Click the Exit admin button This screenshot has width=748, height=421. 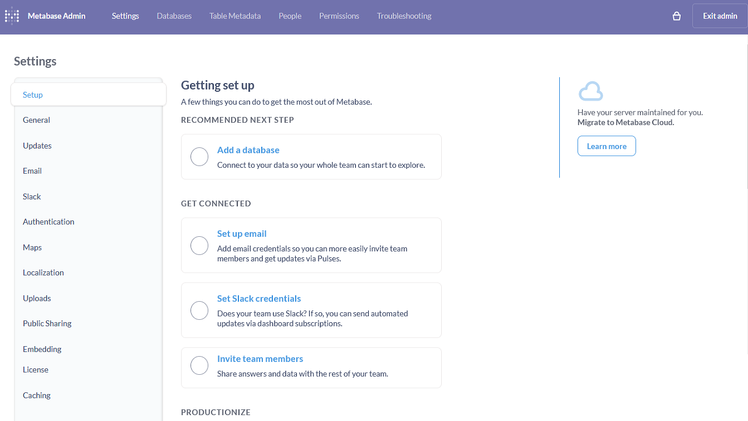(719, 16)
